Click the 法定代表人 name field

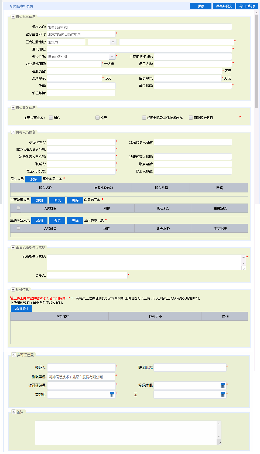point(81,142)
